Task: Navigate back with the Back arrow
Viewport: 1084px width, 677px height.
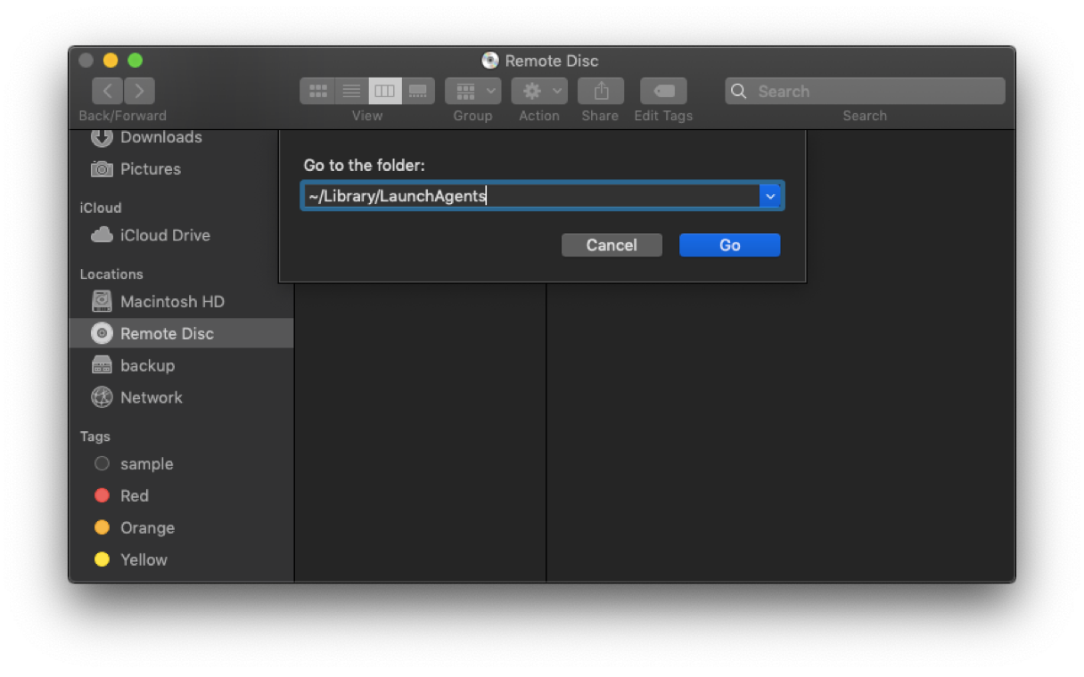Action: tap(107, 90)
